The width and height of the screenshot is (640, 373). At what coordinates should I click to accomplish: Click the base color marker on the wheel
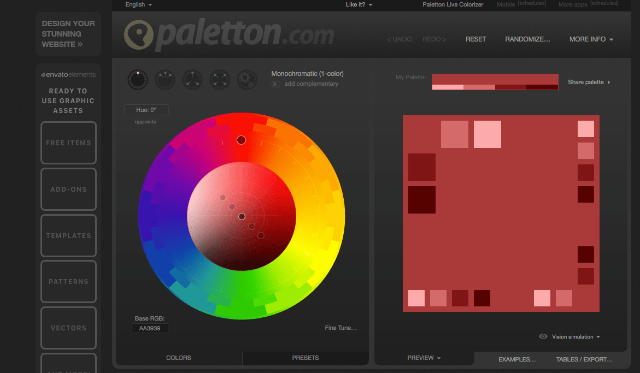coord(241,140)
